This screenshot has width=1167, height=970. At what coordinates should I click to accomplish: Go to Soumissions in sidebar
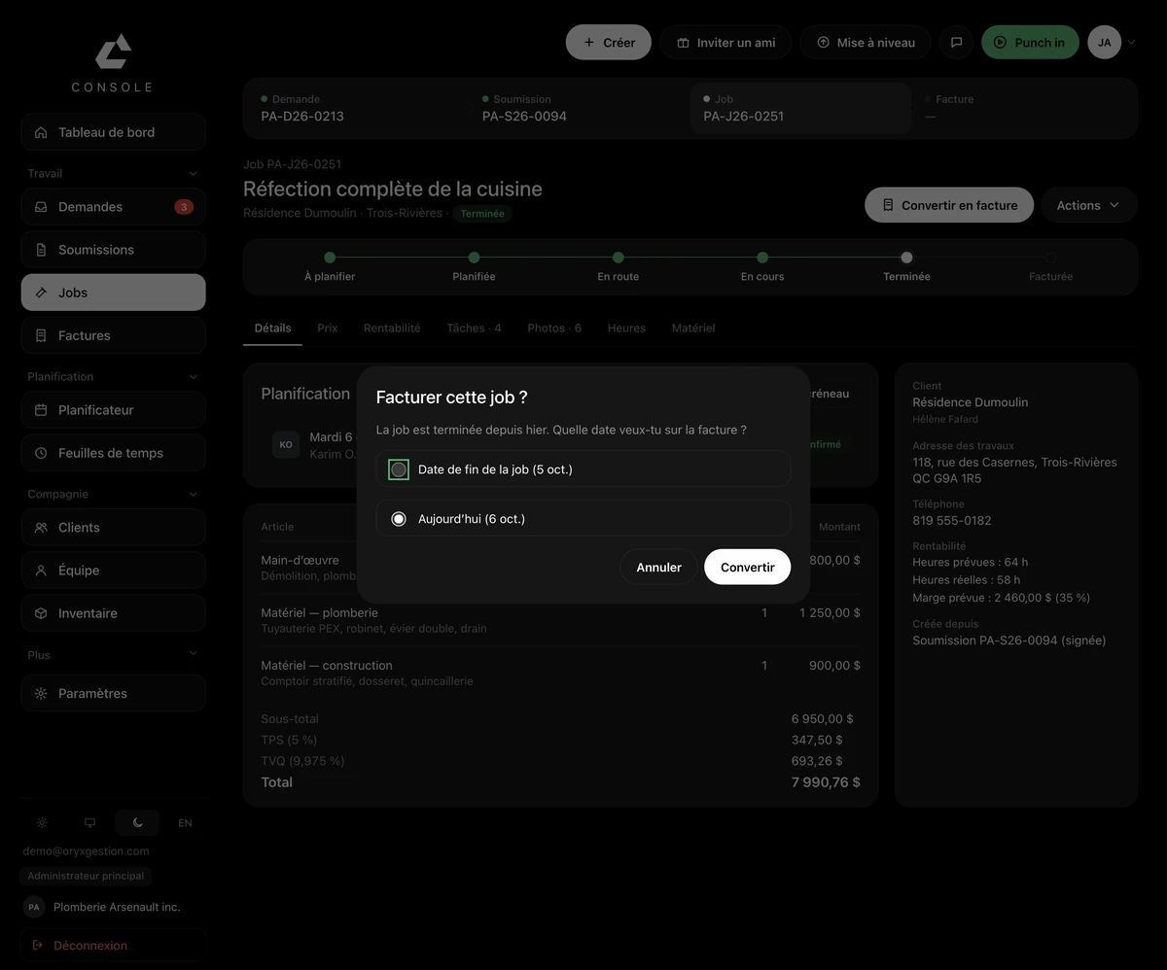(113, 250)
